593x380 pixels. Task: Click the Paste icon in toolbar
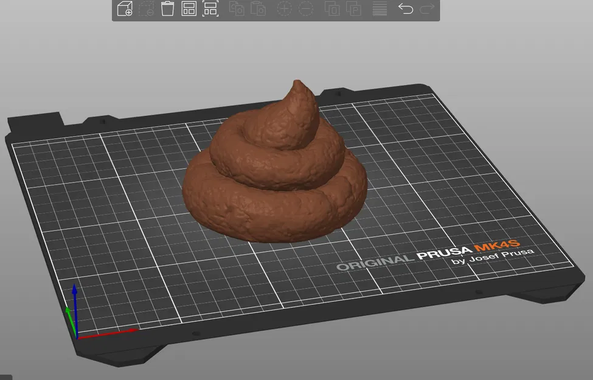[258, 9]
